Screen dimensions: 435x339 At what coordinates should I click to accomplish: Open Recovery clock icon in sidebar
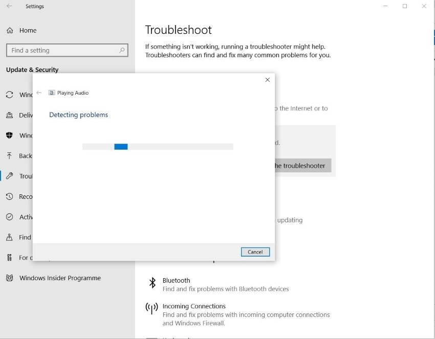9,196
